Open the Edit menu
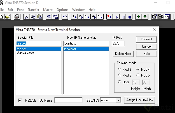Screen dimensions: 175x113 point(10,10)
